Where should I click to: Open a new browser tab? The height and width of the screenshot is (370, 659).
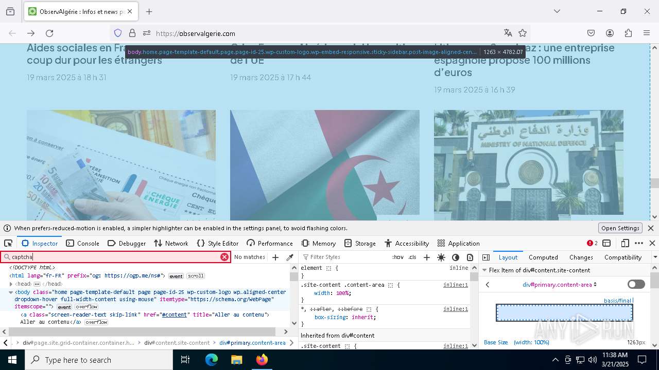(149, 11)
